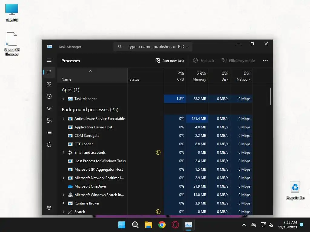This screenshot has width=310, height=232.
Task: Open the Task Manager hamburger navigation menu
Action: pos(49,60)
